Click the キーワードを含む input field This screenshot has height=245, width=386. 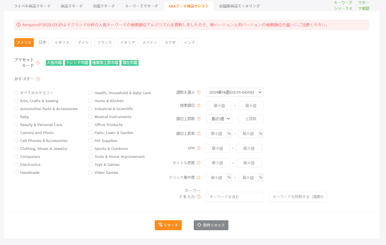(235, 197)
